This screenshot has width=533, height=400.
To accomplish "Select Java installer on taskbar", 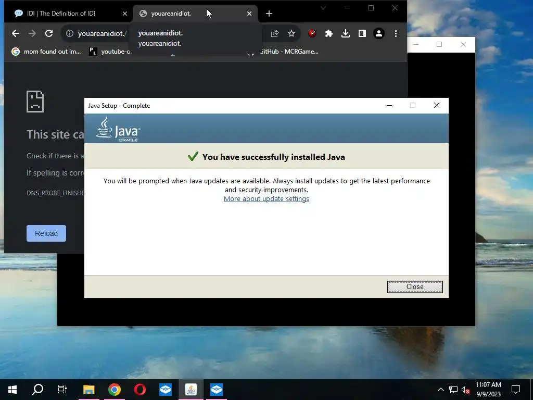I will (x=191, y=390).
